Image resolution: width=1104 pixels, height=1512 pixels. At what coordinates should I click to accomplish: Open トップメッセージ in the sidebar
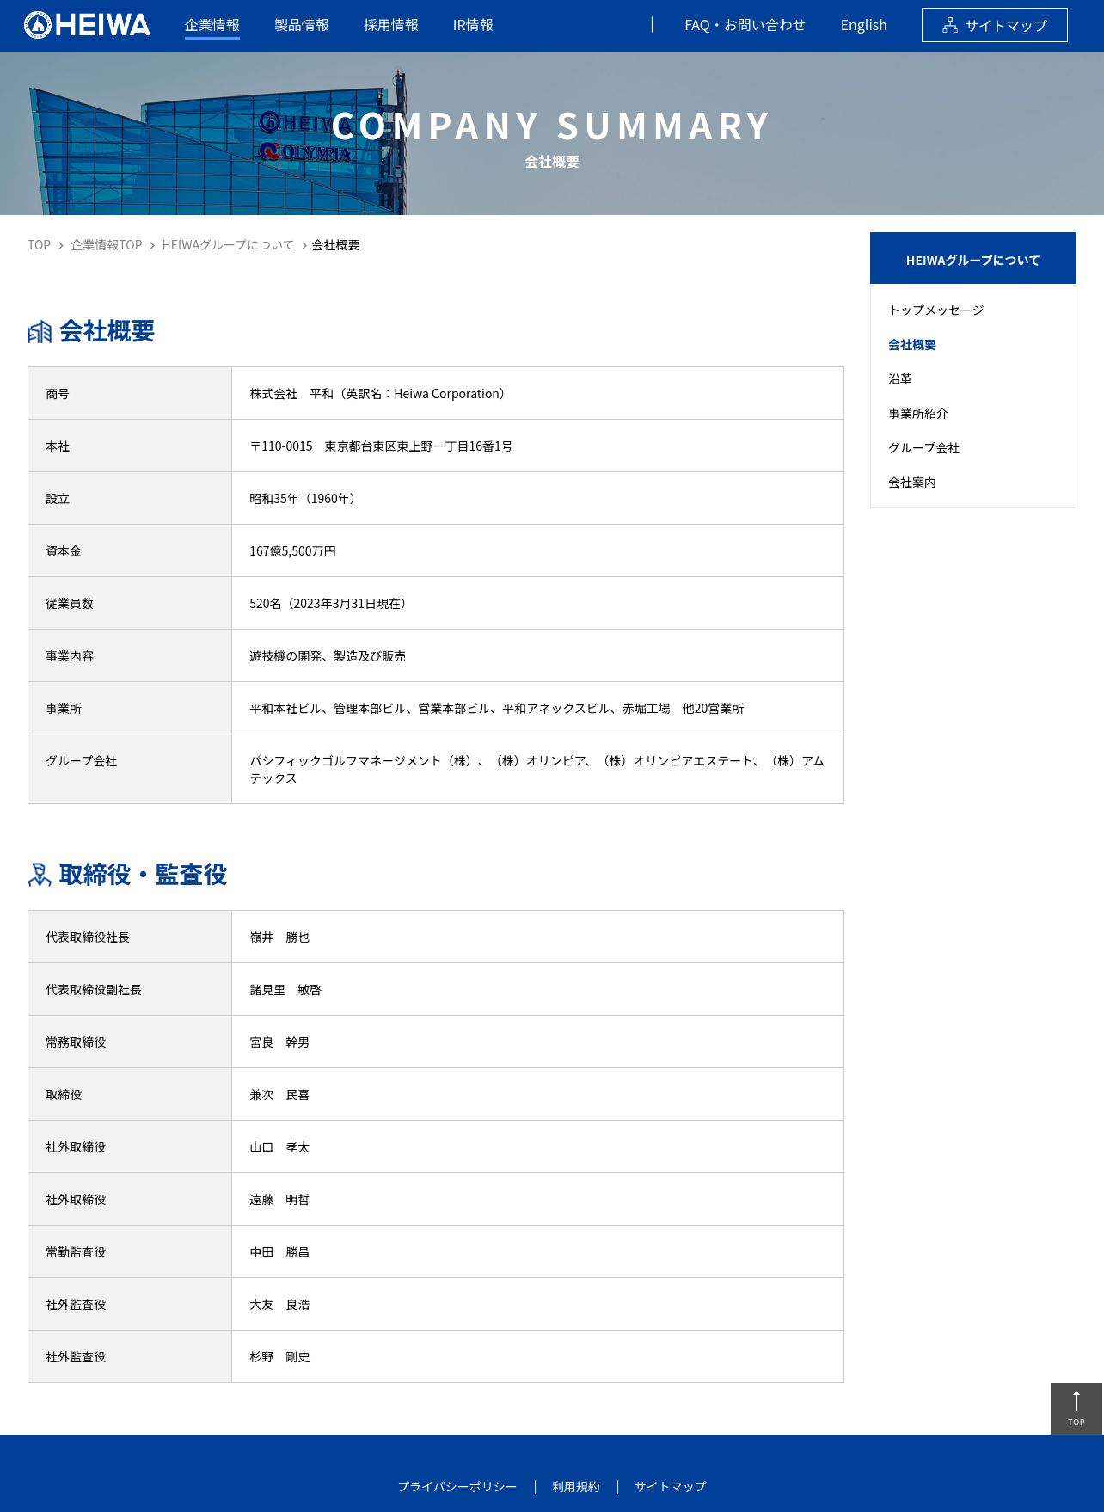click(936, 310)
